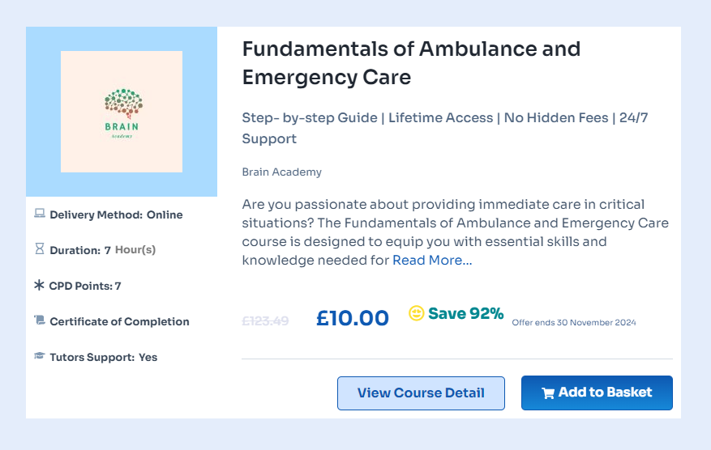Click the smiley face savings icon
The width and height of the screenshot is (711, 450).
(x=417, y=313)
